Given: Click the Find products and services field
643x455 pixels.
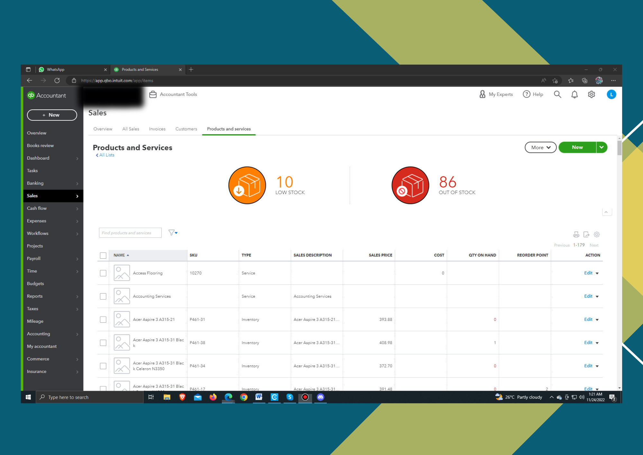Looking at the screenshot, I should coord(130,233).
